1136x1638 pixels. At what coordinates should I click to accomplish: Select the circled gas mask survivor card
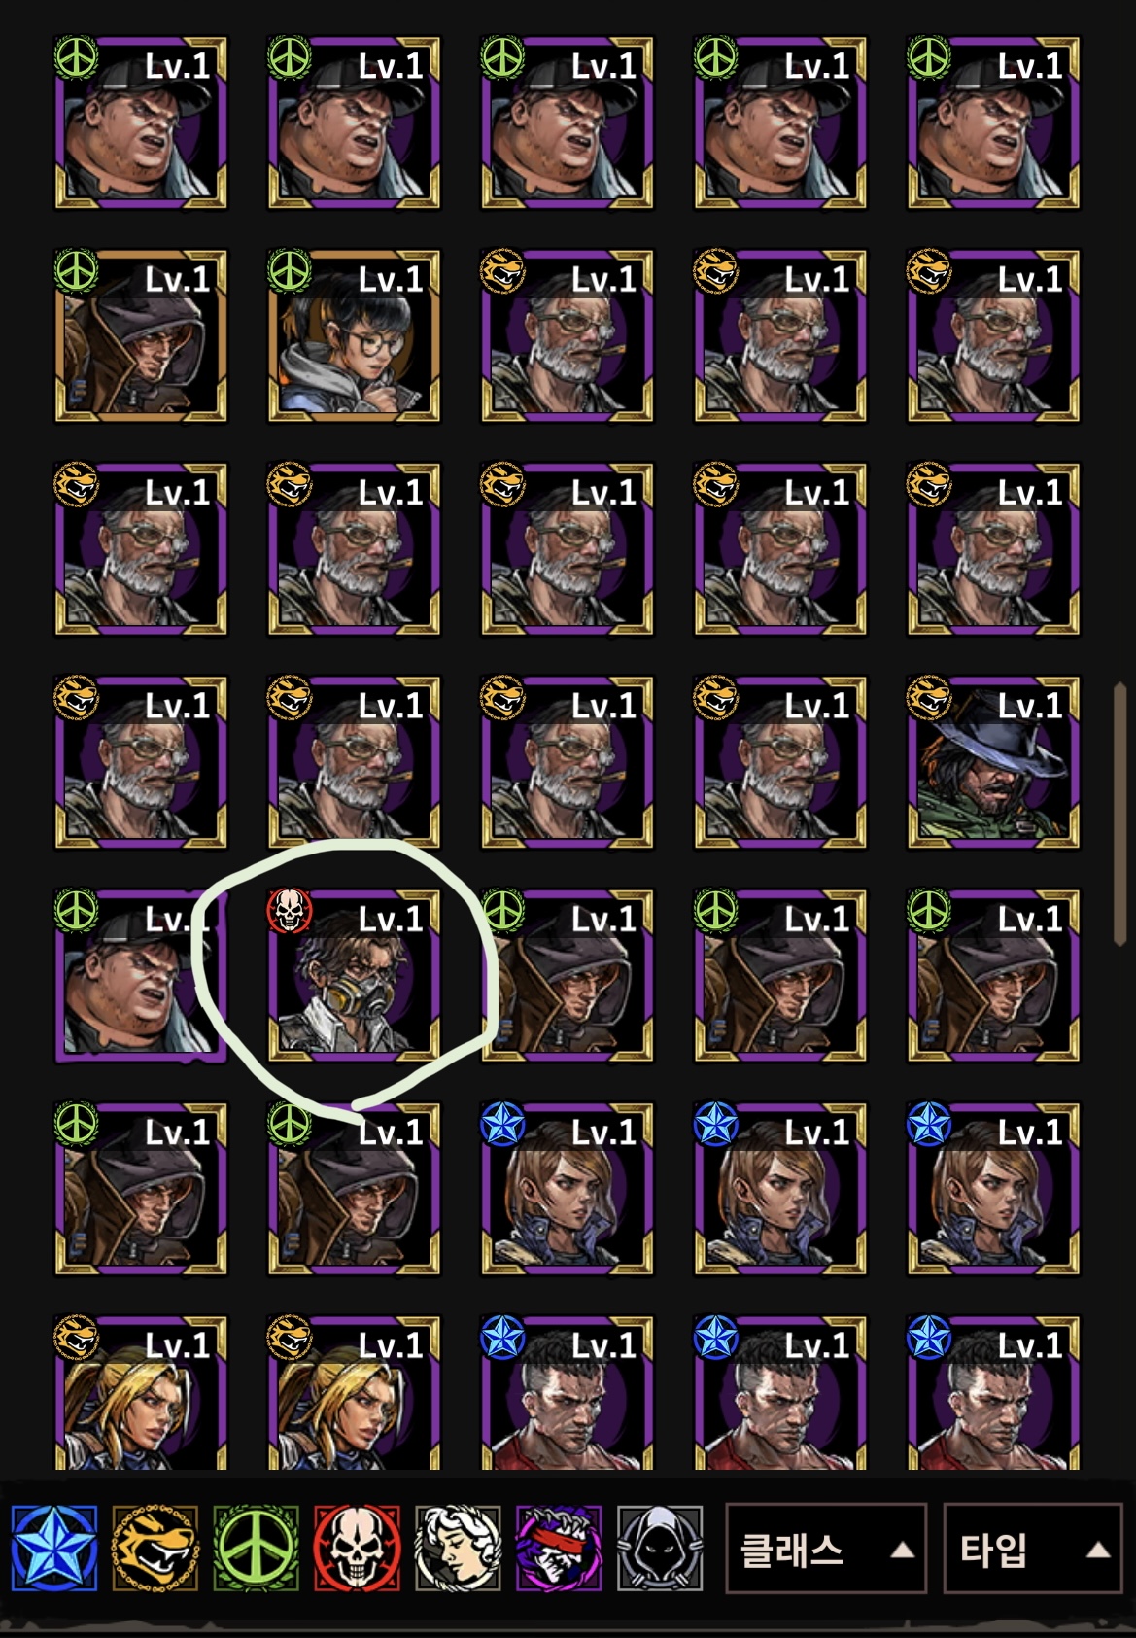tap(354, 975)
